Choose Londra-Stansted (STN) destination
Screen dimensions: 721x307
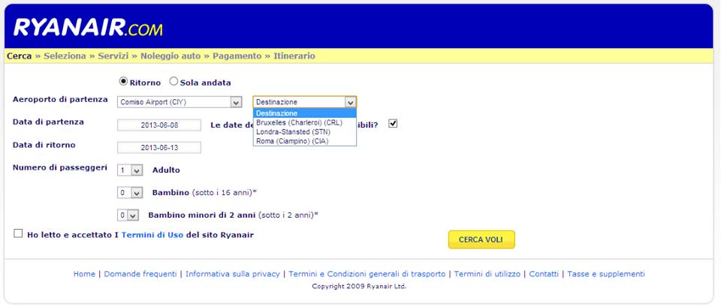304,132
